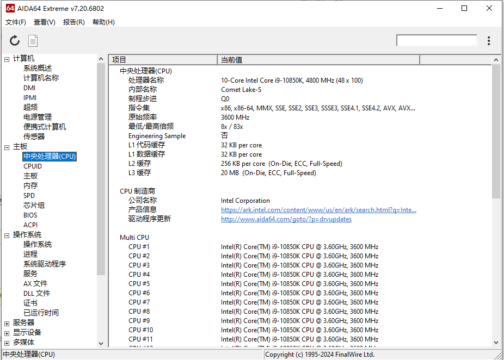Select the DMI tree item

pyautogui.click(x=29, y=88)
